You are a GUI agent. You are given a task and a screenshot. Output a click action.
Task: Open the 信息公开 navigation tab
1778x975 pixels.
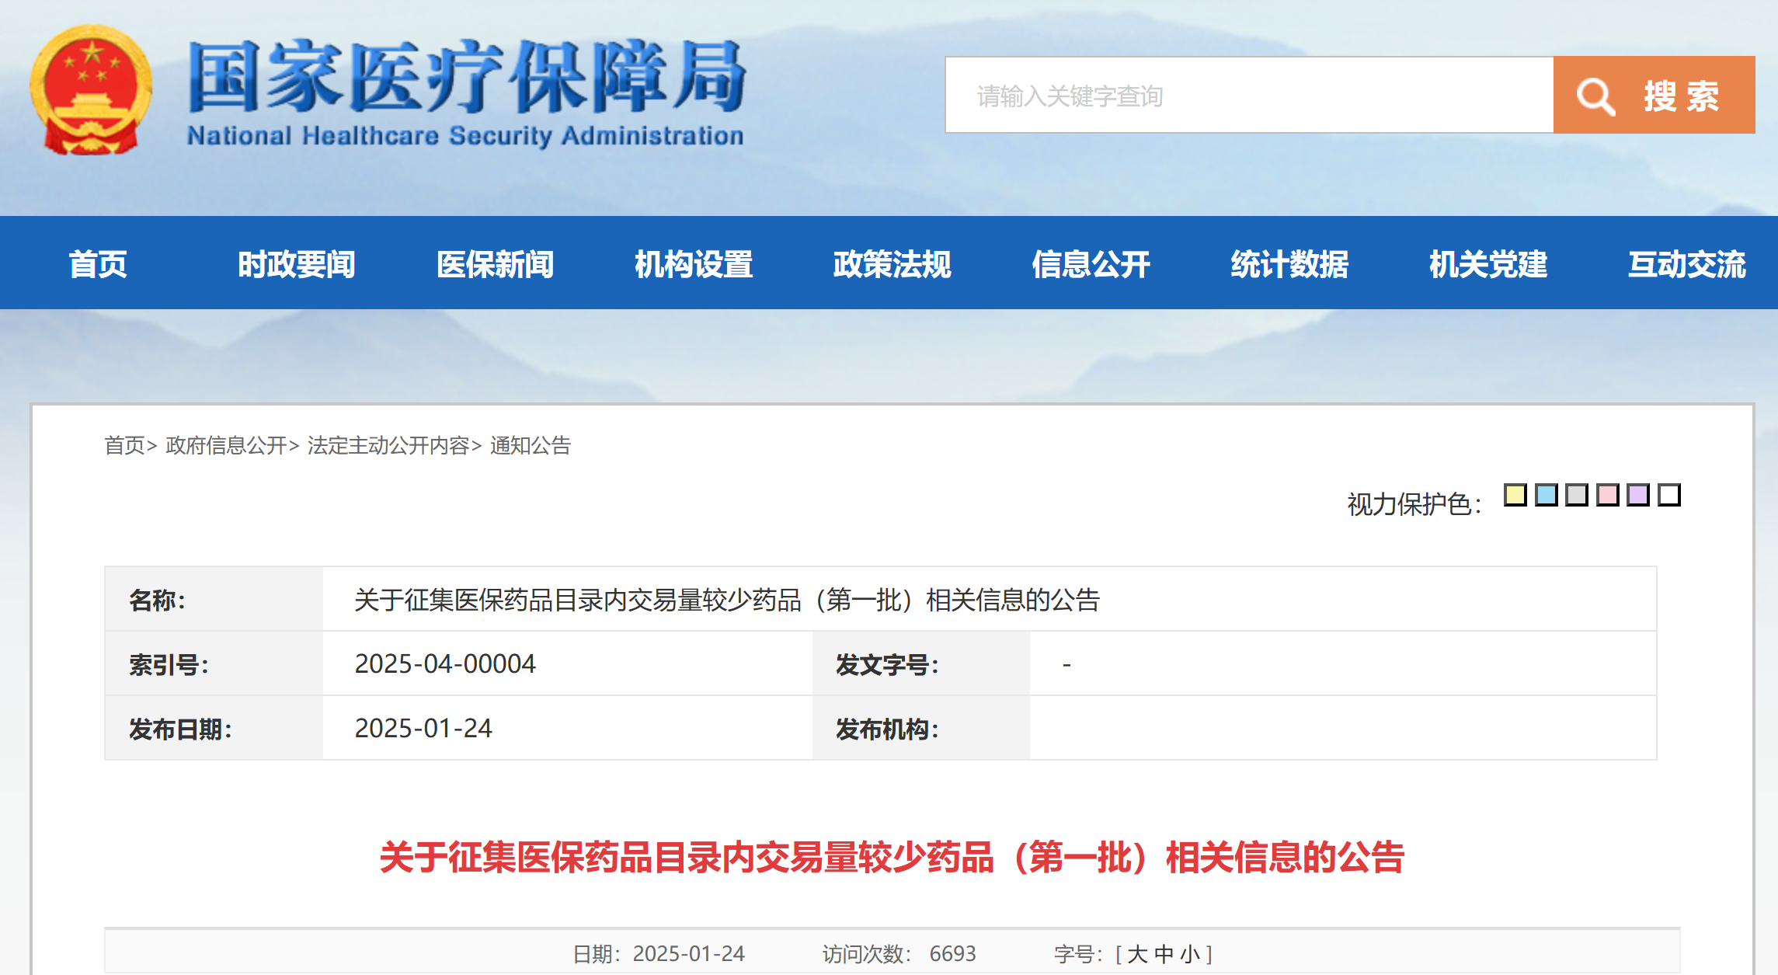tap(1091, 264)
